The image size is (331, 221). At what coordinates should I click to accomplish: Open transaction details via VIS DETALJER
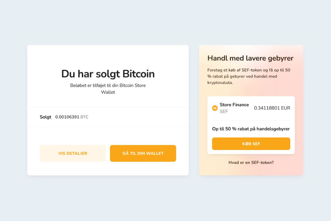click(73, 153)
